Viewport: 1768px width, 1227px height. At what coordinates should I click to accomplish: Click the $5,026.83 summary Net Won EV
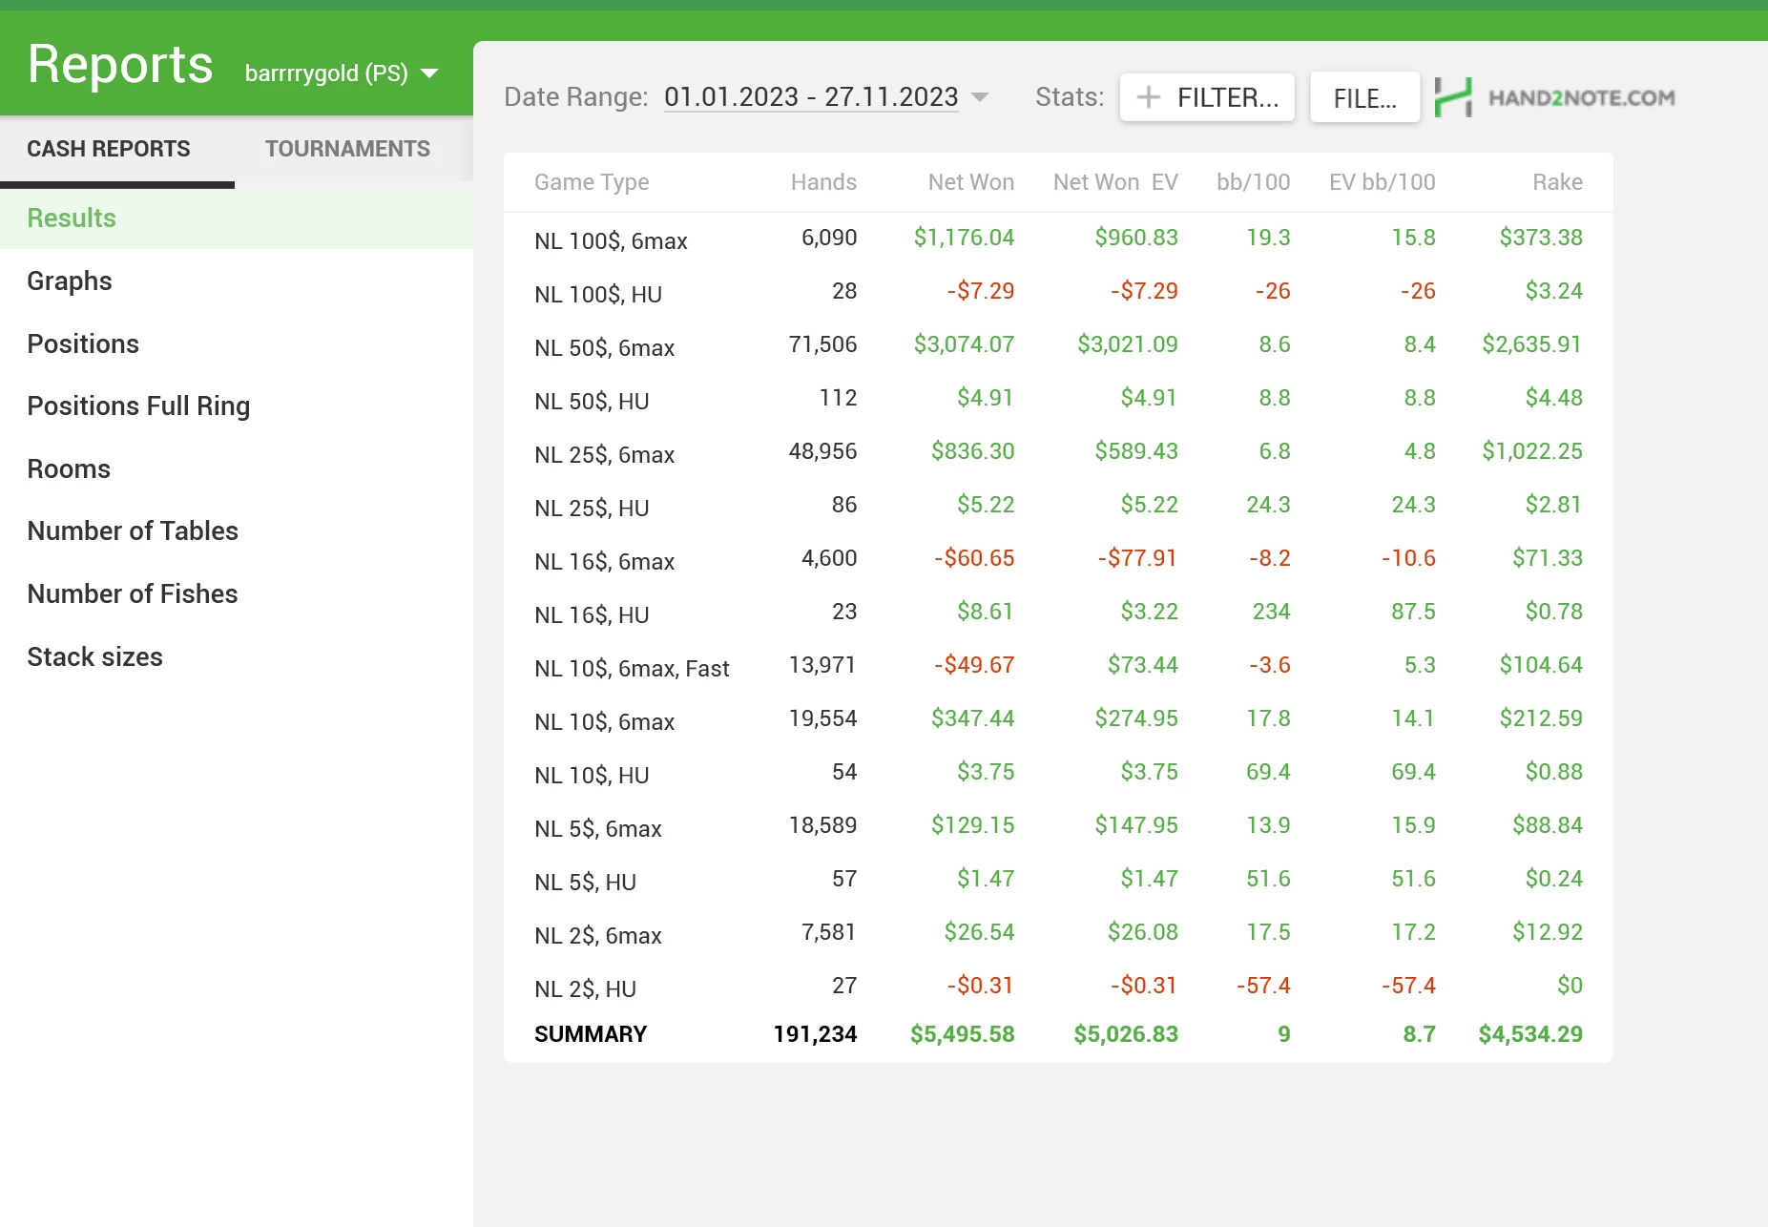point(1126,1034)
